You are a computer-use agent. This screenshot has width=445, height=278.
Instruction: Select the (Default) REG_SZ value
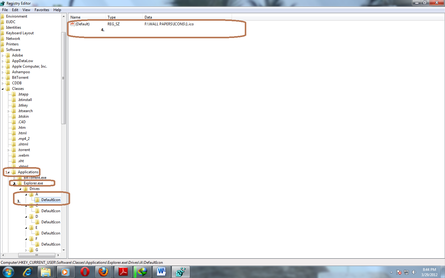click(82, 24)
